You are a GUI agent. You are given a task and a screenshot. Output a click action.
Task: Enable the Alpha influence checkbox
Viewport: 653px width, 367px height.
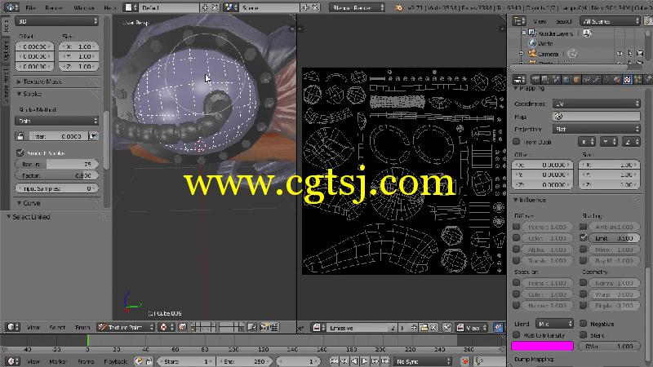pyautogui.click(x=517, y=250)
